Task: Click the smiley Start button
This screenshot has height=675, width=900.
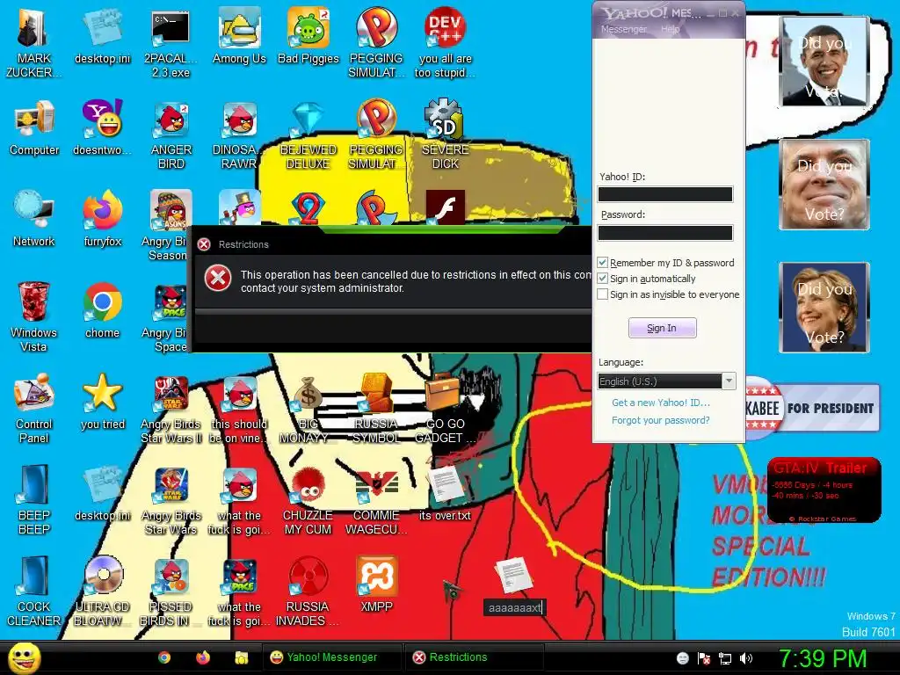Action: pyautogui.click(x=24, y=658)
